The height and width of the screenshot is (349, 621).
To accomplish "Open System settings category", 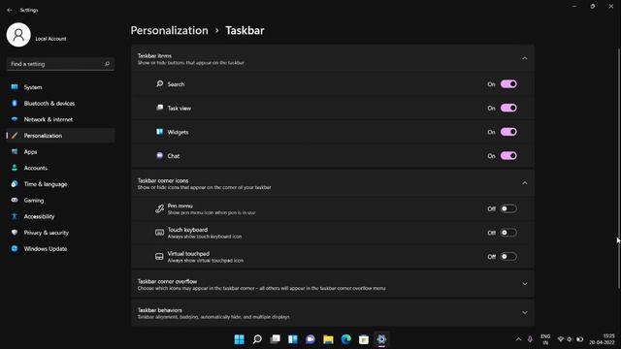I will (60, 87).
